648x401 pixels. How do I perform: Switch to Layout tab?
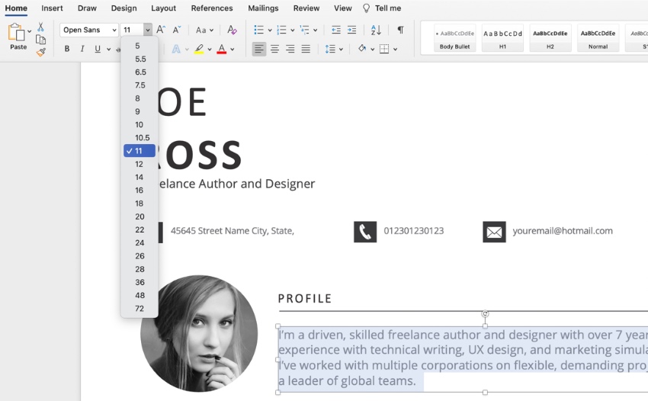(x=164, y=8)
